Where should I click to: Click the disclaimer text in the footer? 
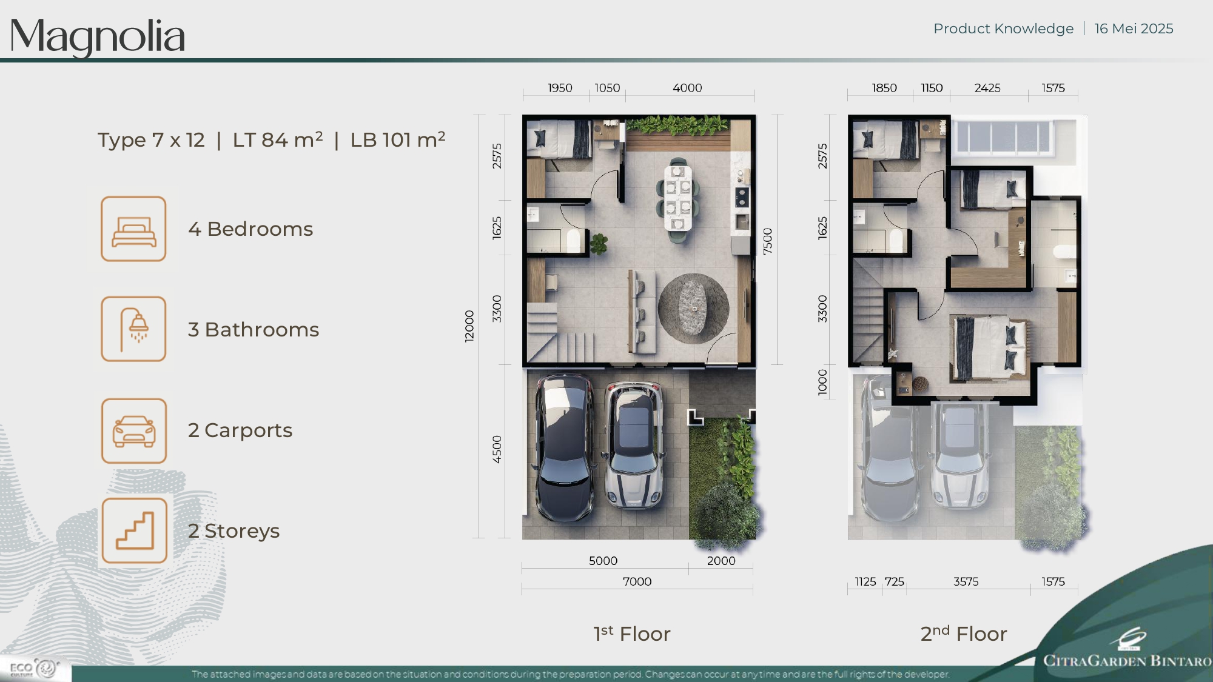point(571,674)
